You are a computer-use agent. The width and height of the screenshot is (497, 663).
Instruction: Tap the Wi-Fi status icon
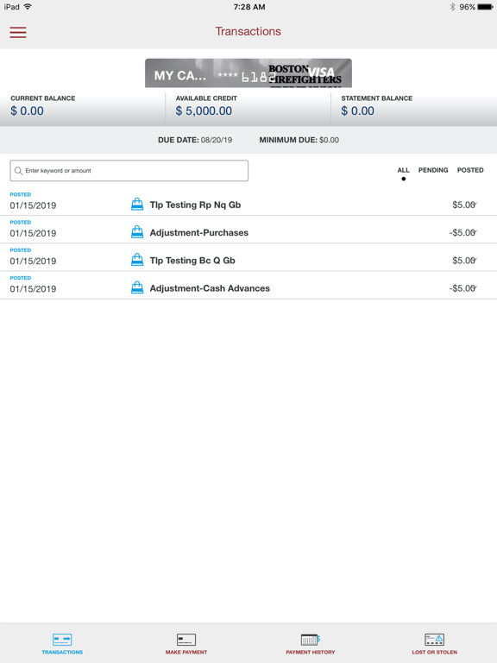[28, 7]
